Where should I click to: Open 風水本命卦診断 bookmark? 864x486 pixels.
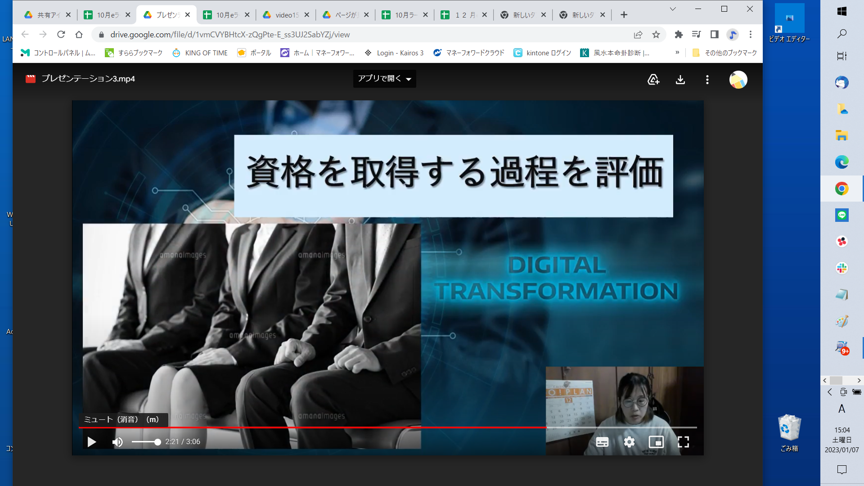tap(615, 53)
